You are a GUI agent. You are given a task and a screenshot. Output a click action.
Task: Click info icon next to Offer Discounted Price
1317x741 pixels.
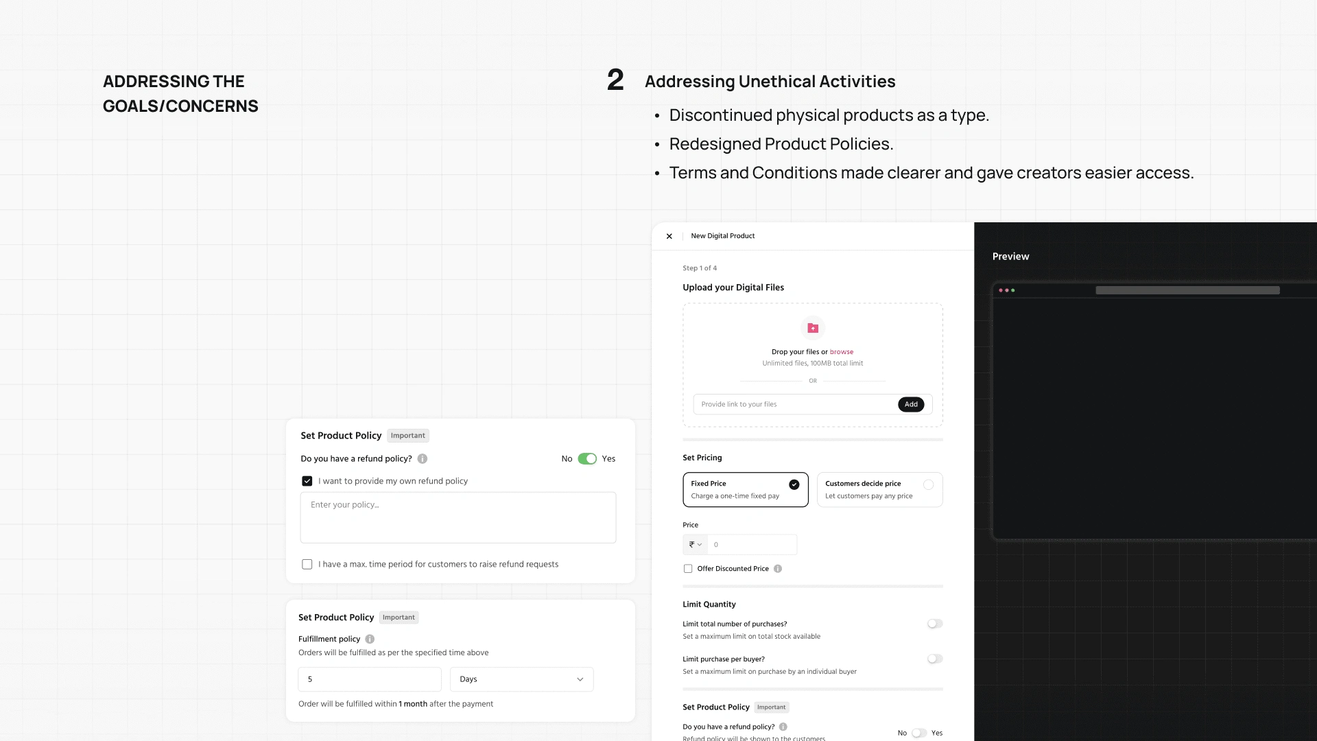click(x=778, y=569)
